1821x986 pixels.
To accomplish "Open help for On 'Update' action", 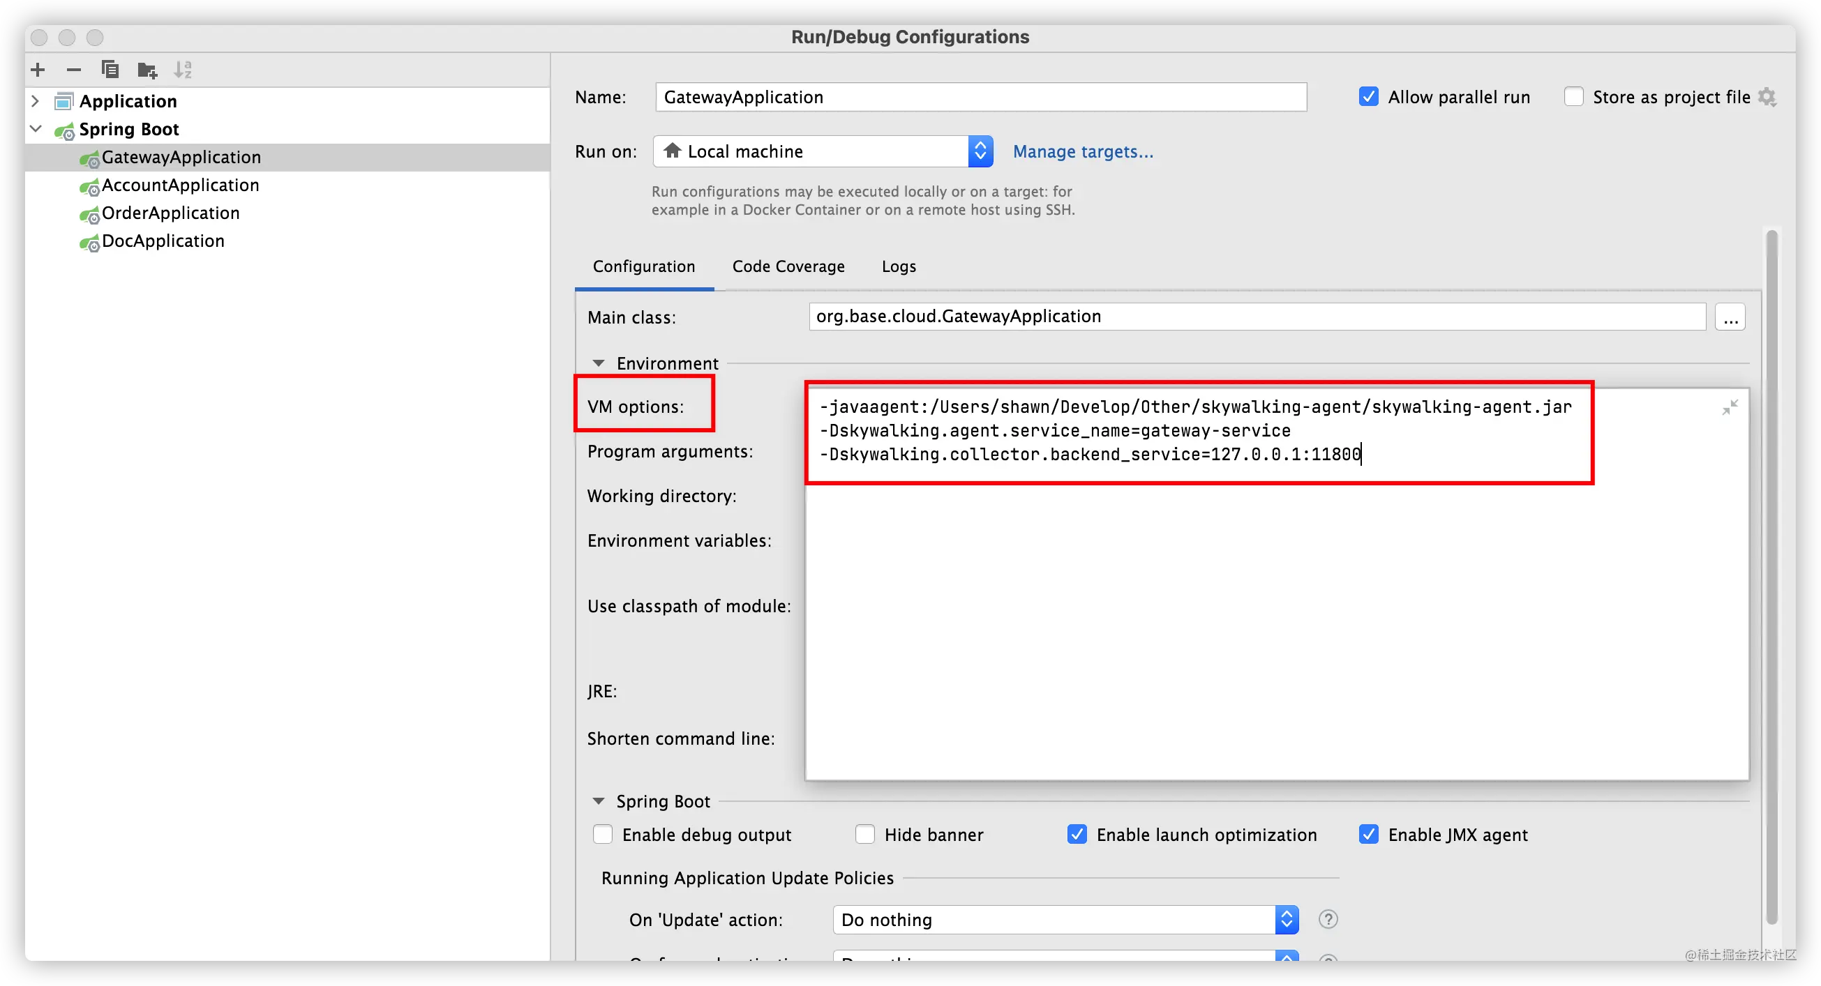I will [x=1328, y=920].
